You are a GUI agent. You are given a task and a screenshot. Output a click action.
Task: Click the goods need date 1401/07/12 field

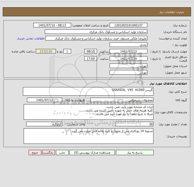point(45,100)
